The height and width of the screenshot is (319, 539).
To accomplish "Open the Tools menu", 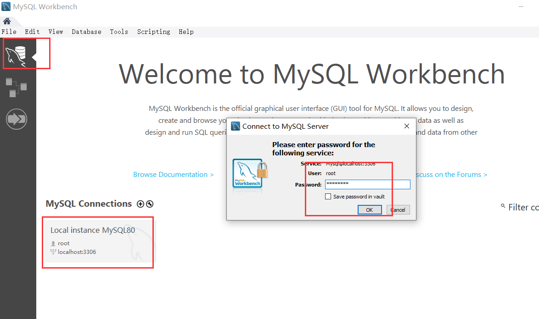I will (x=119, y=32).
